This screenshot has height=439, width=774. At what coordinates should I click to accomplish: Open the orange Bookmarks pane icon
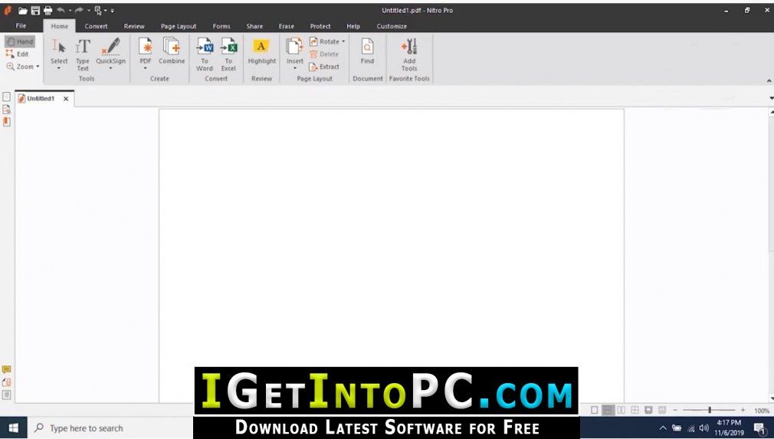coord(6,121)
